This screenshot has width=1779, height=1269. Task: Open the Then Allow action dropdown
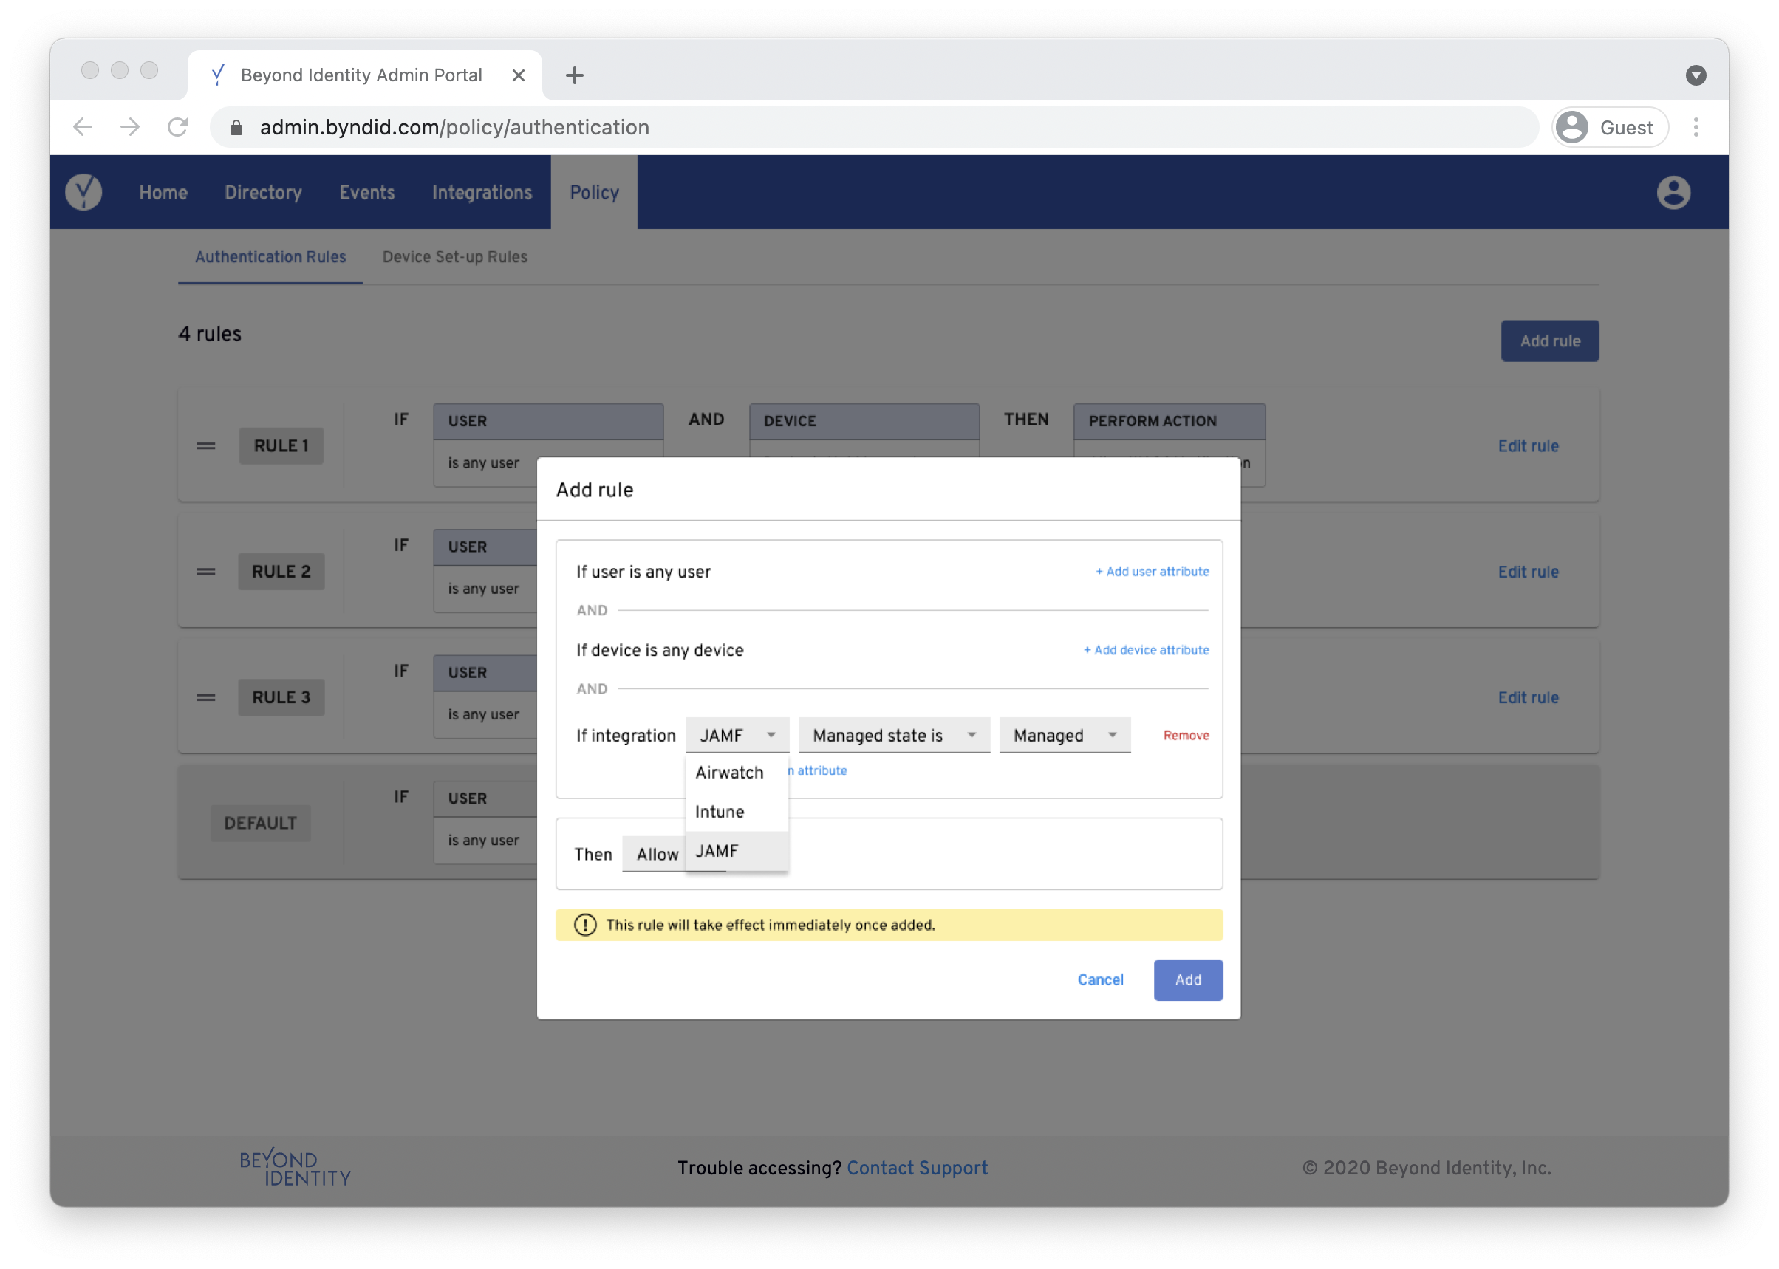655,854
